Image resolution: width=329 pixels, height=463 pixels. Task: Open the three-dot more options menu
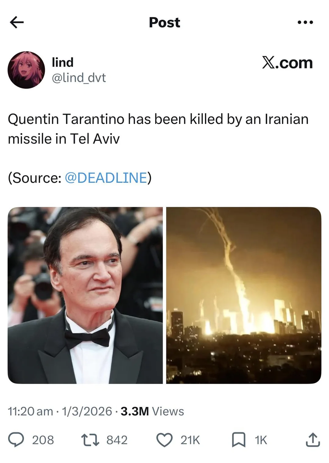pos(305,22)
